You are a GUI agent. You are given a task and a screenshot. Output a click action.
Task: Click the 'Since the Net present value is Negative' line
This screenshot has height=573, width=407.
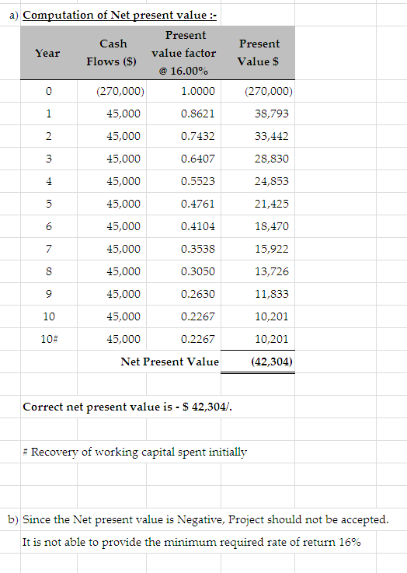(x=206, y=519)
